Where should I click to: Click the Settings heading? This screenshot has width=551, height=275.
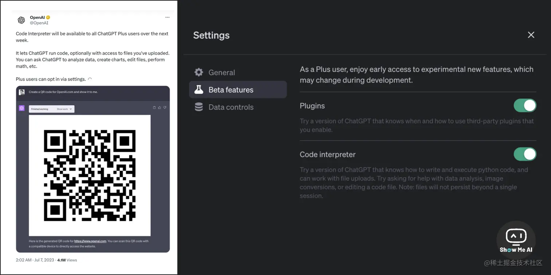pyautogui.click(x=211, y=35)
